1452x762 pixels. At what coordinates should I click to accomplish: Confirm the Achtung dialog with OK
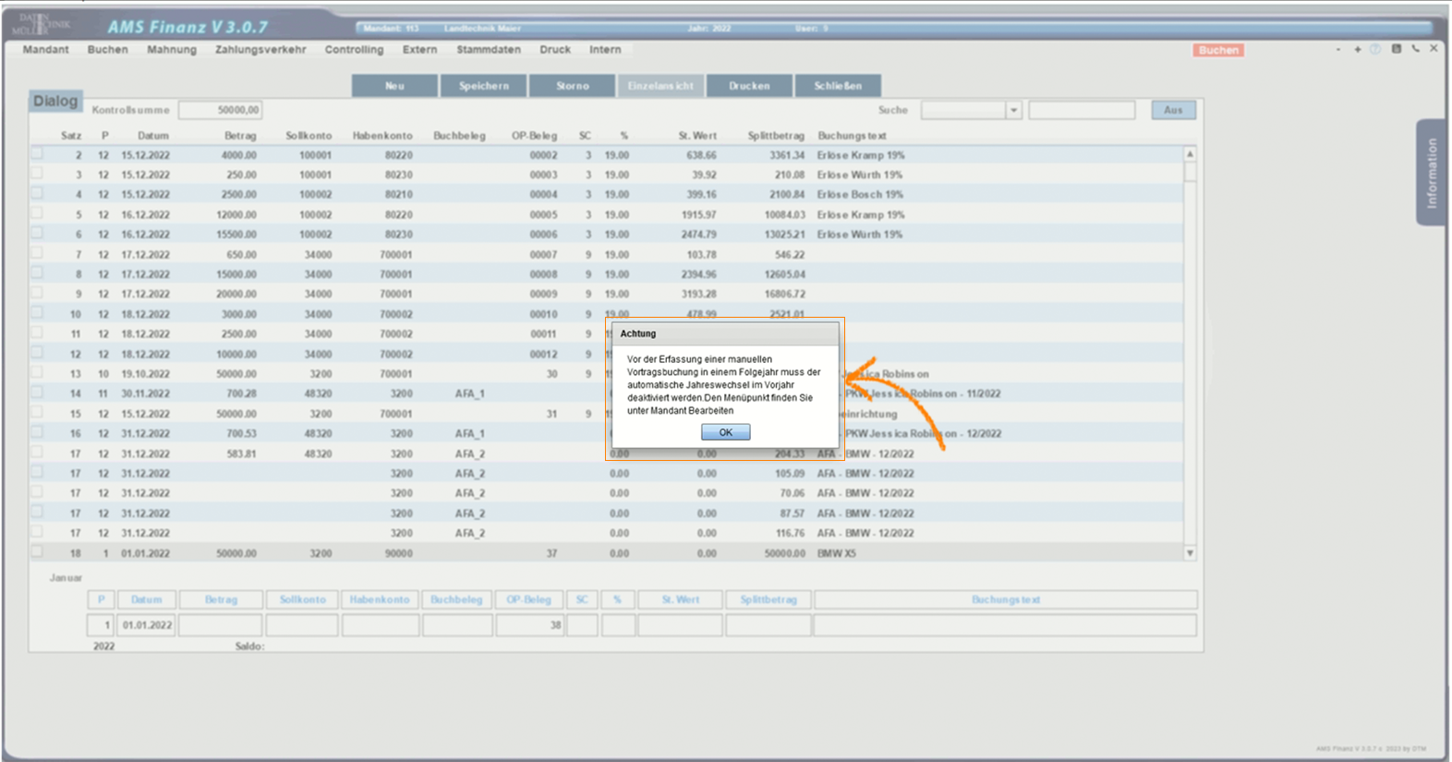725,432
